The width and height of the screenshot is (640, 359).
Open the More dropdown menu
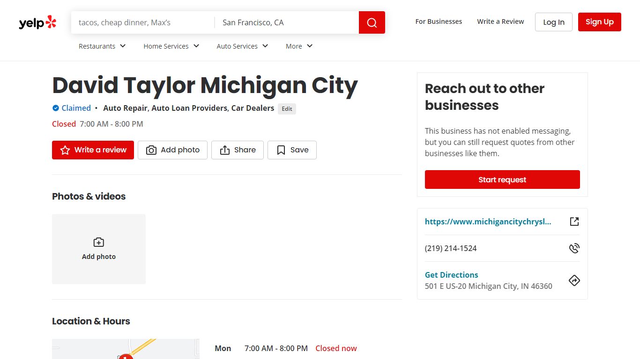tap(299, 46)
